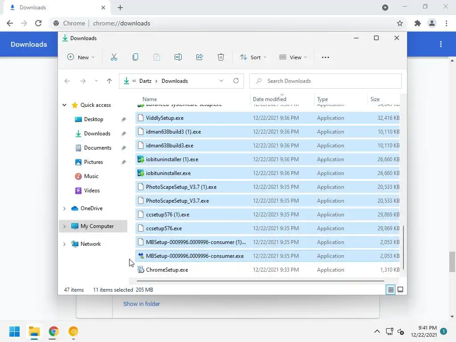
Task: Click the Cut scissors icon in Explorer toolbar
Action: tap(114, 57)
